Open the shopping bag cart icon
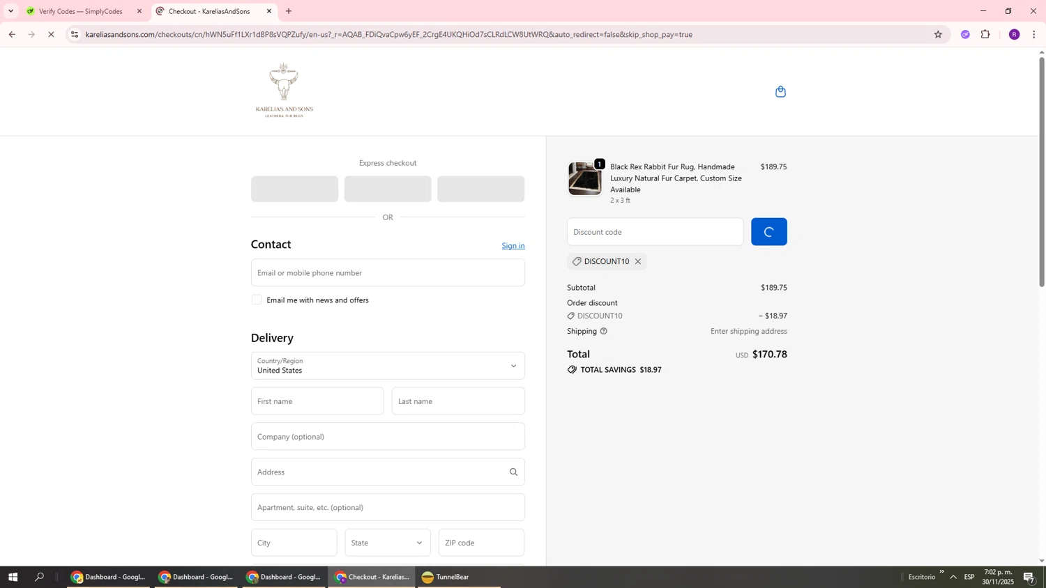 point(780,91)
